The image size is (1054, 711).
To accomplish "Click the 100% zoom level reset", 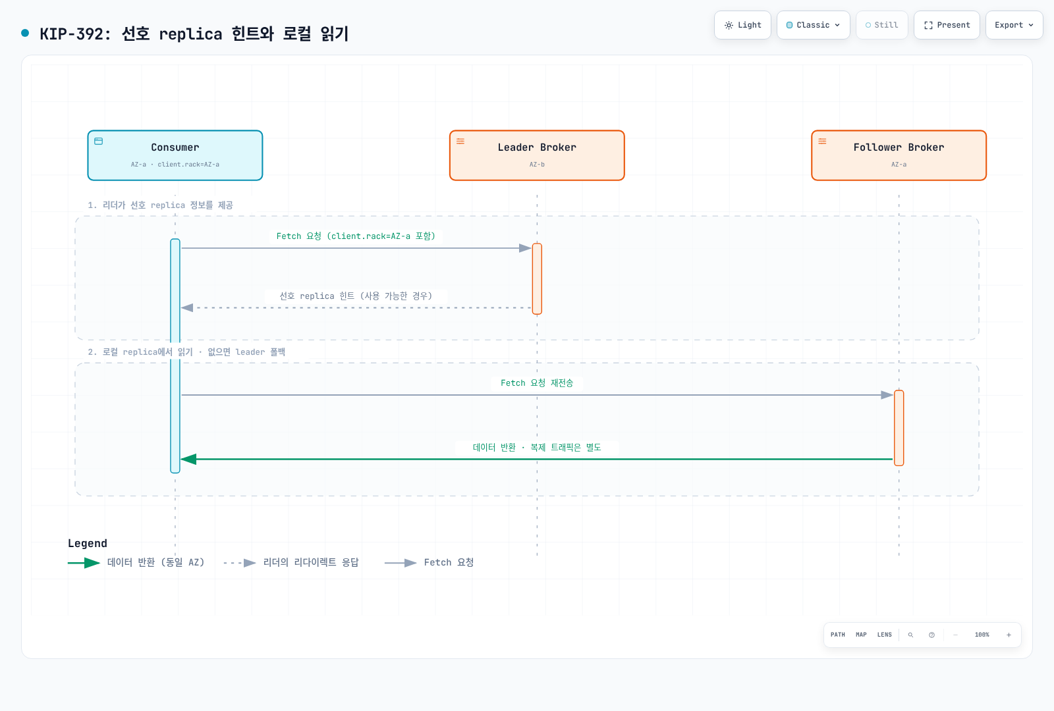I will point(982,635).
